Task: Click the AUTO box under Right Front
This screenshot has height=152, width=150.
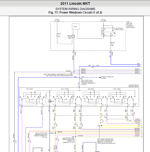Action: pyautogui.click(x=66, y=98)
